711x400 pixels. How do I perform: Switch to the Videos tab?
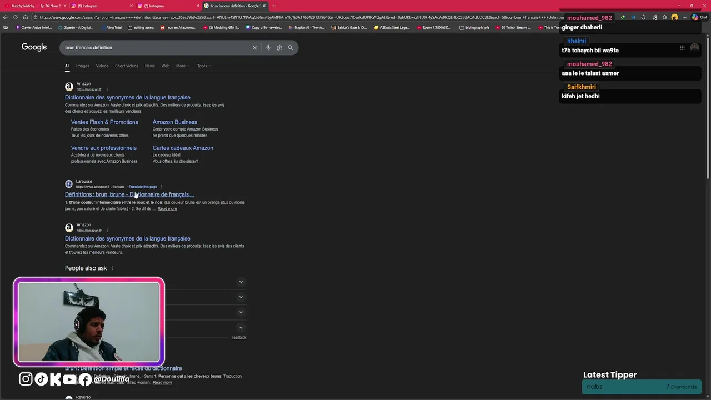[102, 66]
